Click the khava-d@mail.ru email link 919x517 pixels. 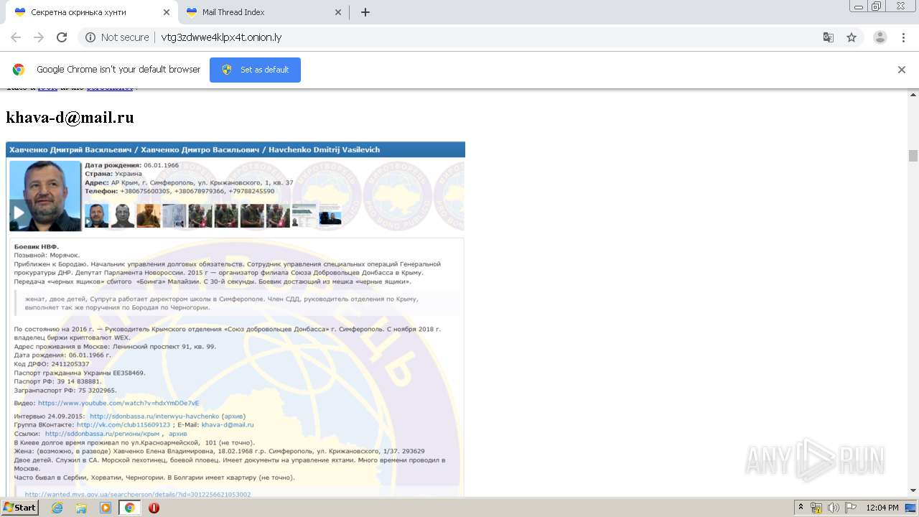click(228, 424)
